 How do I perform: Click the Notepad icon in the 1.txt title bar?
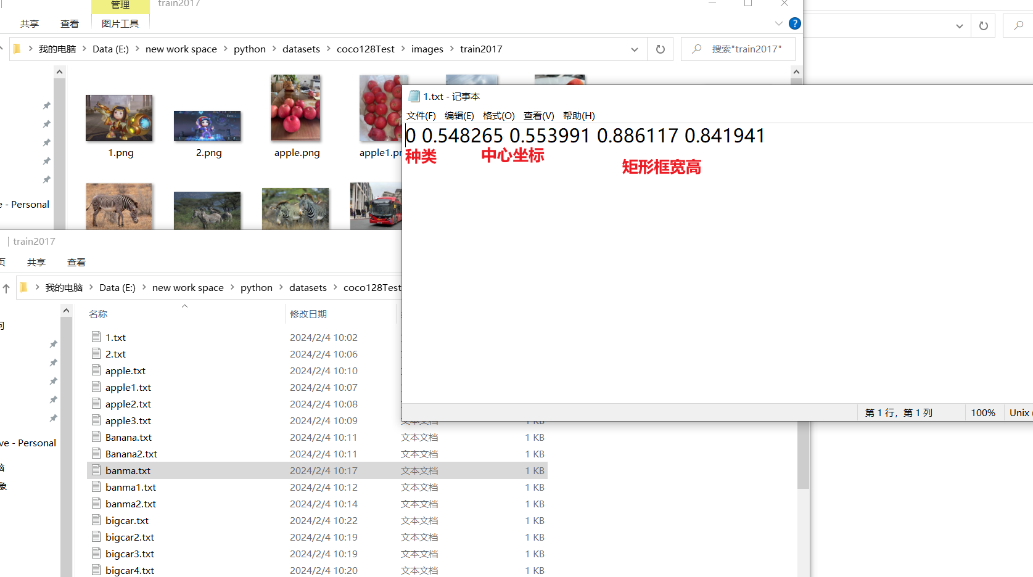413,96
